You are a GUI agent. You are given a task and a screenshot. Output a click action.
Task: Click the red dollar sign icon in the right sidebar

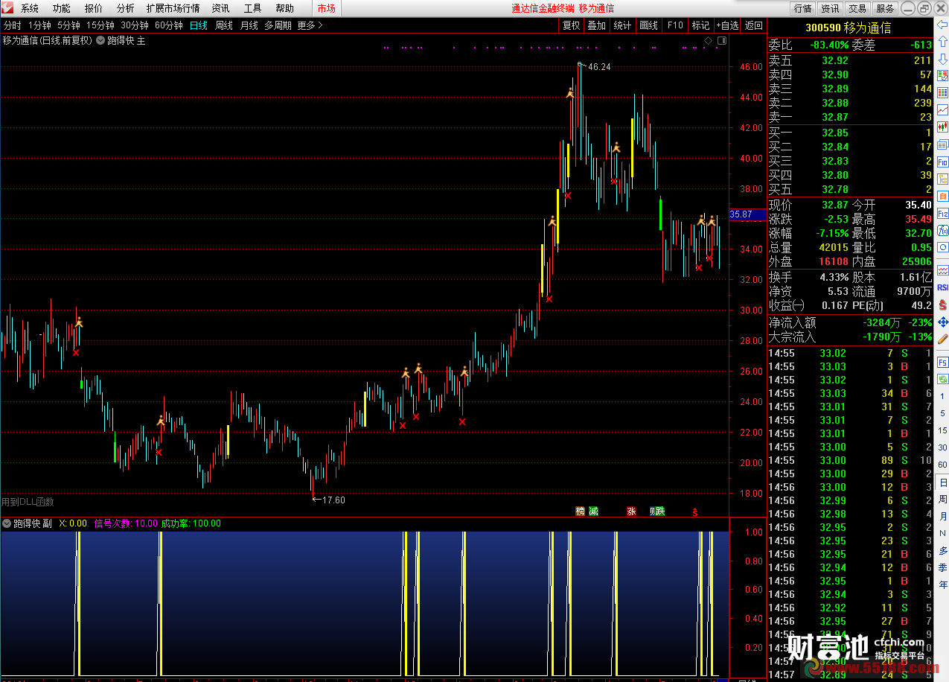click(x=943, y=305)
